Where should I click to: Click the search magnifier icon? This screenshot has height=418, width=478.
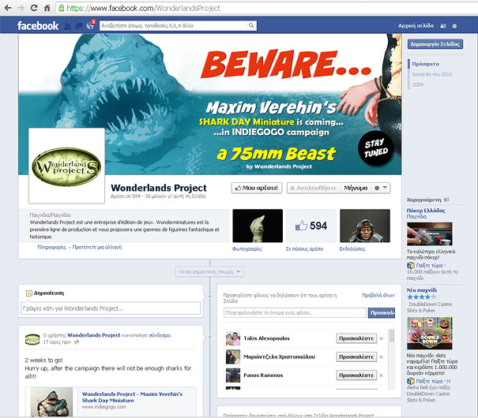click(x=251, y=25)
